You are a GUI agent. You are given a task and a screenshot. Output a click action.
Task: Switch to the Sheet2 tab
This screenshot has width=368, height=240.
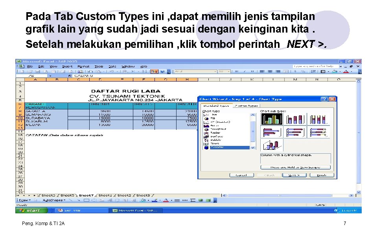[124, 195]
